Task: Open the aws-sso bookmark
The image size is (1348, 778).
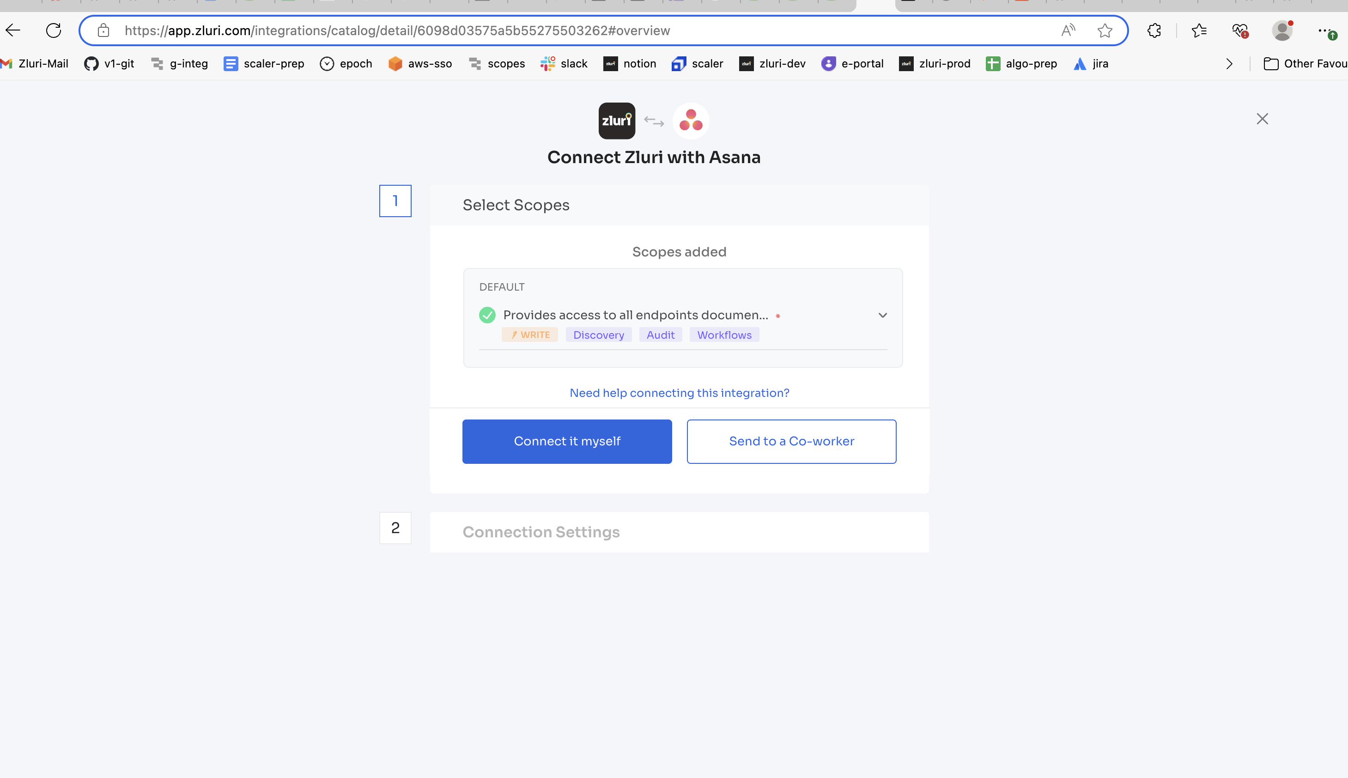Action: [420, 64]
